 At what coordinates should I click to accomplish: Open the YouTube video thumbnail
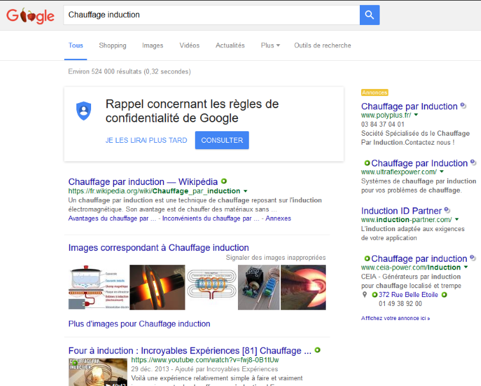[x=98, y=372]
